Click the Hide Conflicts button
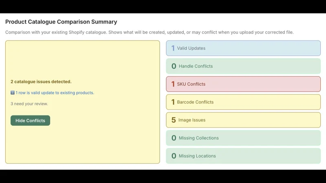 [30, 120]
